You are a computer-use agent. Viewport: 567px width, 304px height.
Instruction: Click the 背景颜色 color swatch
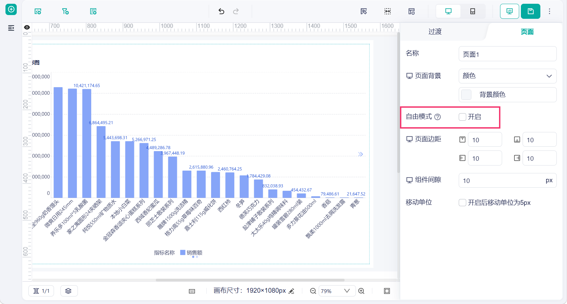[x=466, y=95]
